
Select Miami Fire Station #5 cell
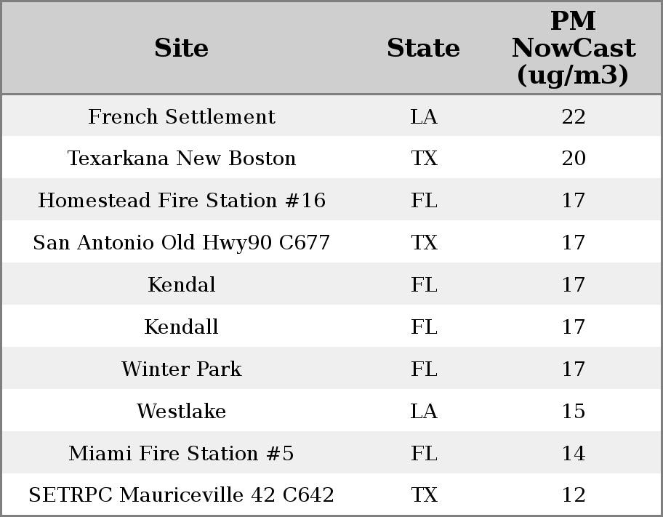(x=182, y=454)
